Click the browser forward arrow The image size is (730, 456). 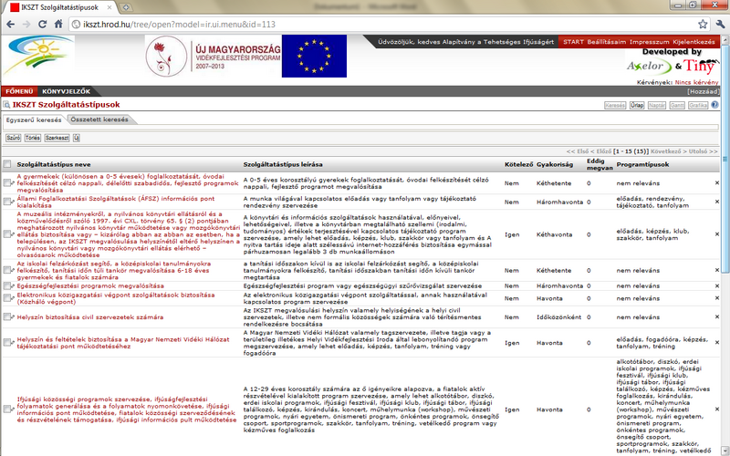pyautogui.click(x=26, y=25)
